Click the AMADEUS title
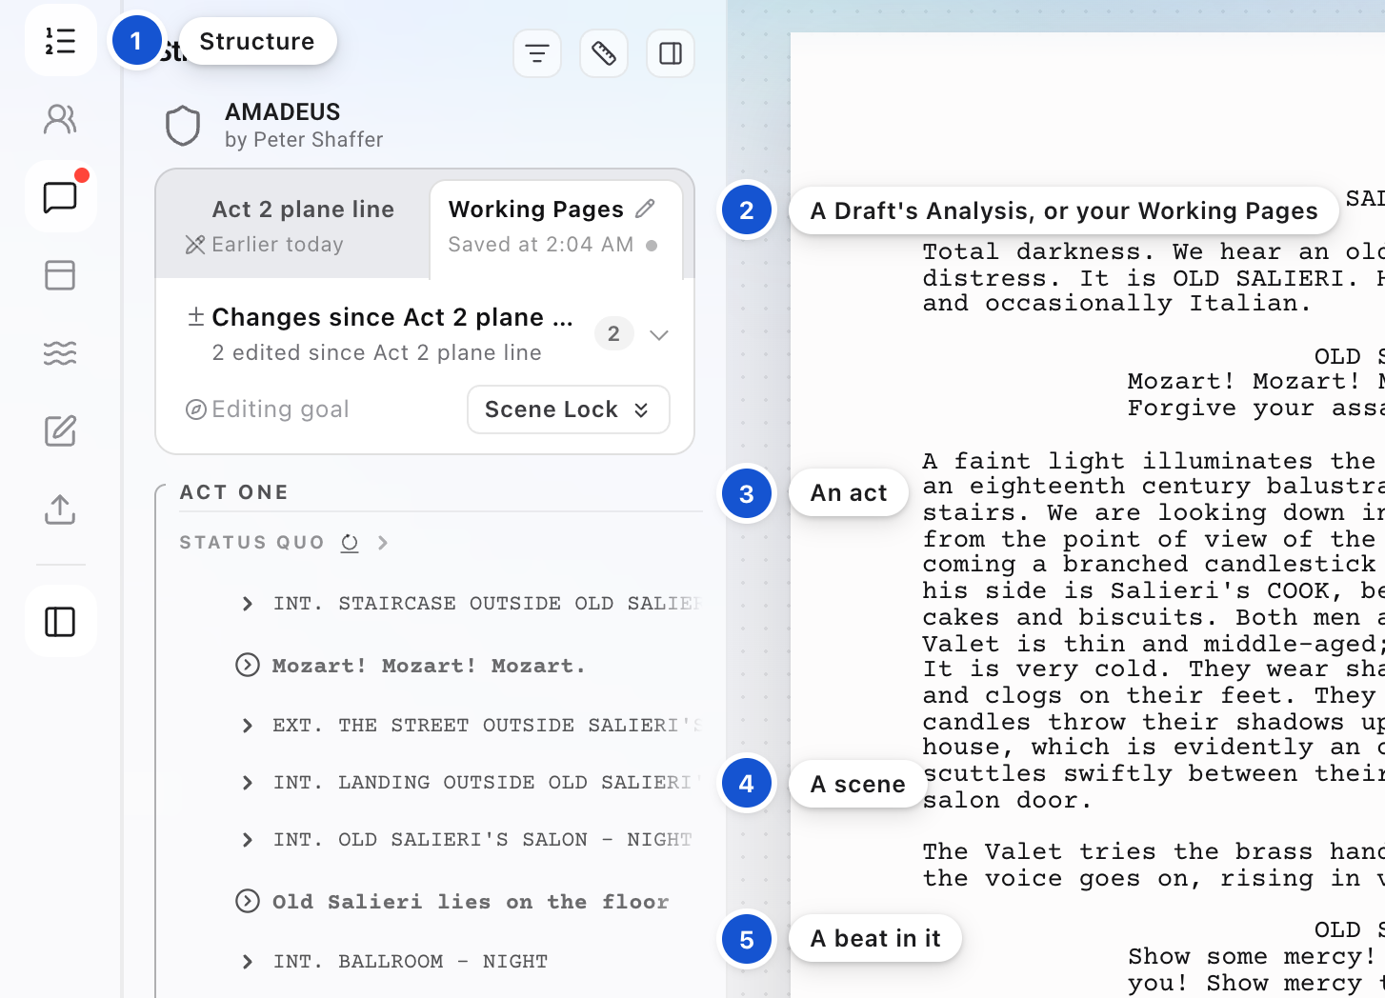The height and width of the screenshot is (998, 1385). [x=283, y=111]
